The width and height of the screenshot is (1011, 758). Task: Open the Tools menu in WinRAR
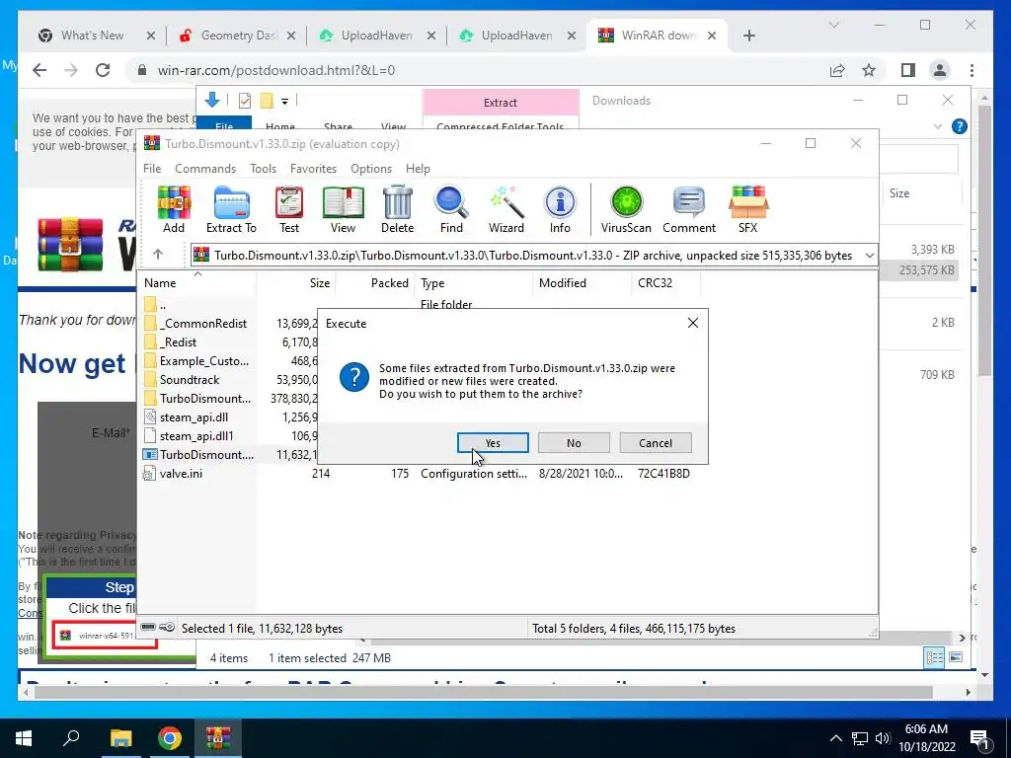(x=263, y=168)
